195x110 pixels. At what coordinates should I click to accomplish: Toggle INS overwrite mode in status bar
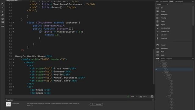point(141,97)
